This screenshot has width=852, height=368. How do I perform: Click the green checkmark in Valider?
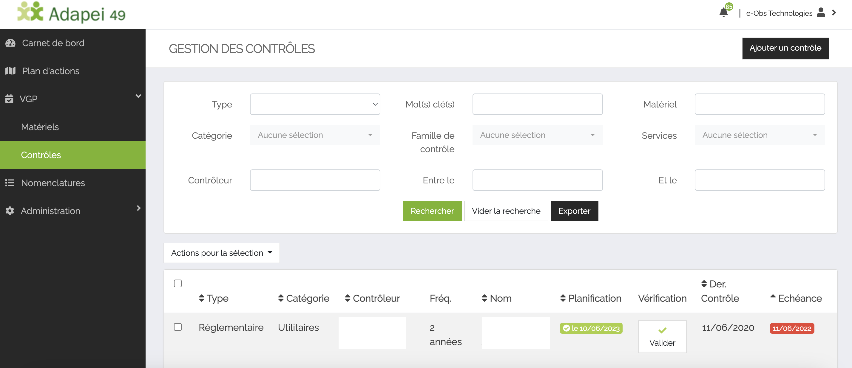[662, 330]
